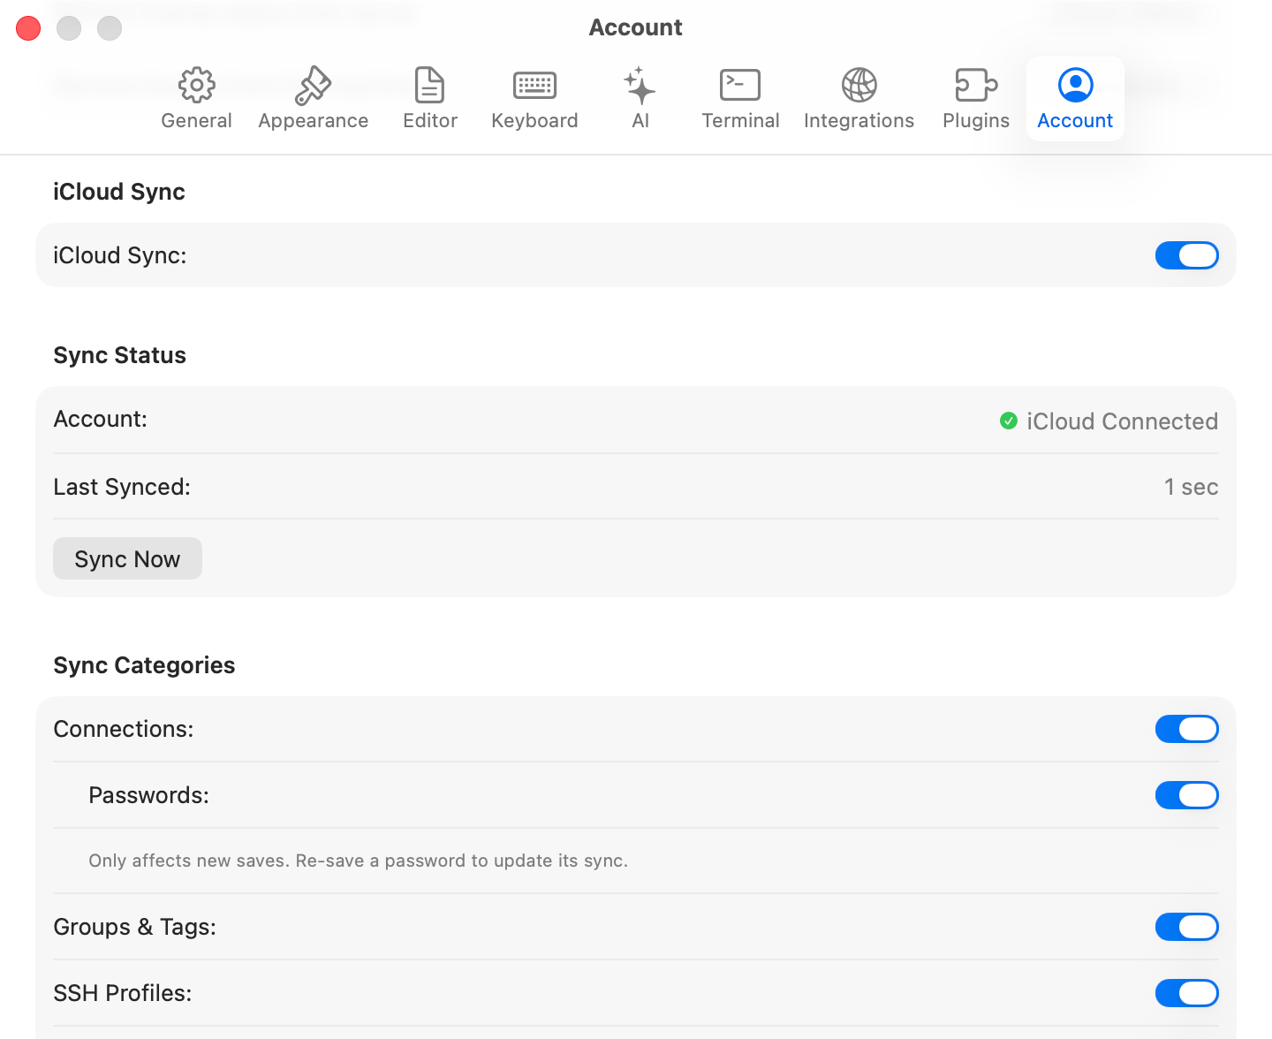Close the Account settings window
Screen dimensions: 1272x1039
28,28
